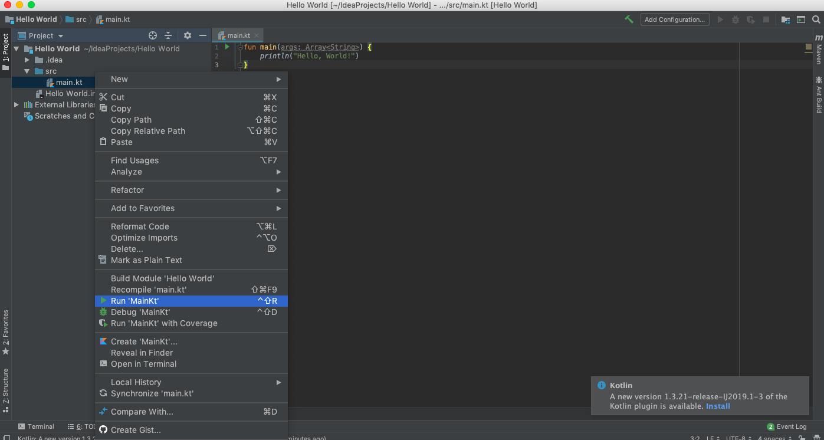
Task: Choose Recompile 'main.kt'
Action: point(191,290)
